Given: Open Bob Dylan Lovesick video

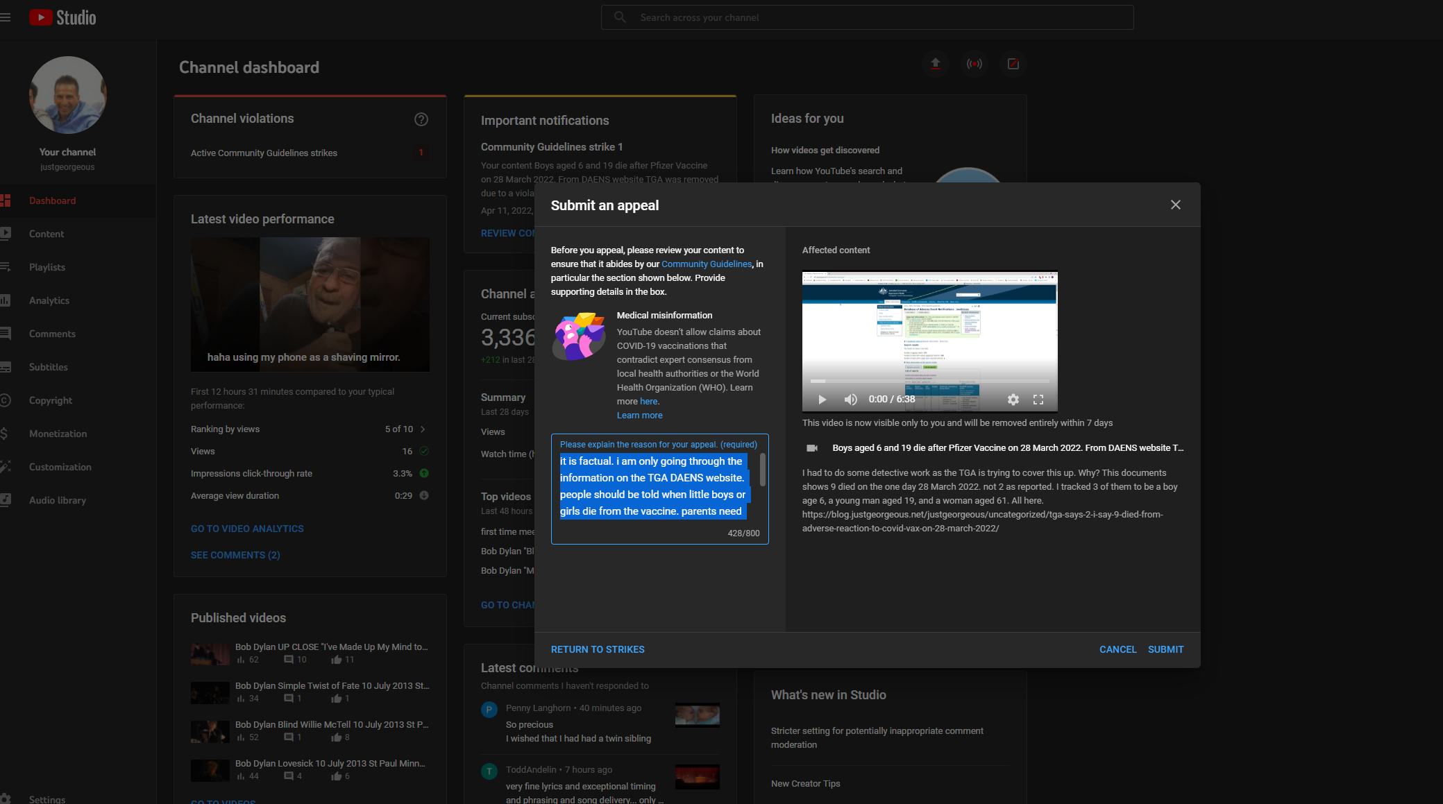Looking at the screenshot, I should point(210,770).
